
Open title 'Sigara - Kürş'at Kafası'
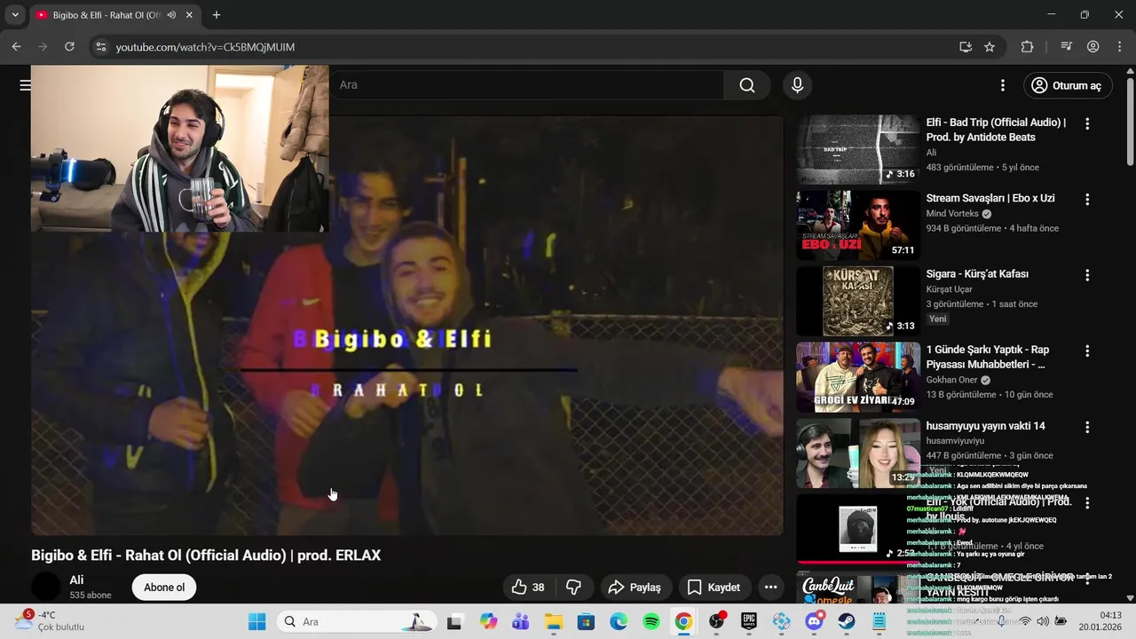977,274
